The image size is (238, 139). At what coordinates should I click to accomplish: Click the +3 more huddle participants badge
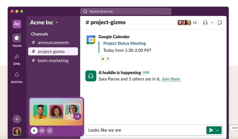pos(77,116)
